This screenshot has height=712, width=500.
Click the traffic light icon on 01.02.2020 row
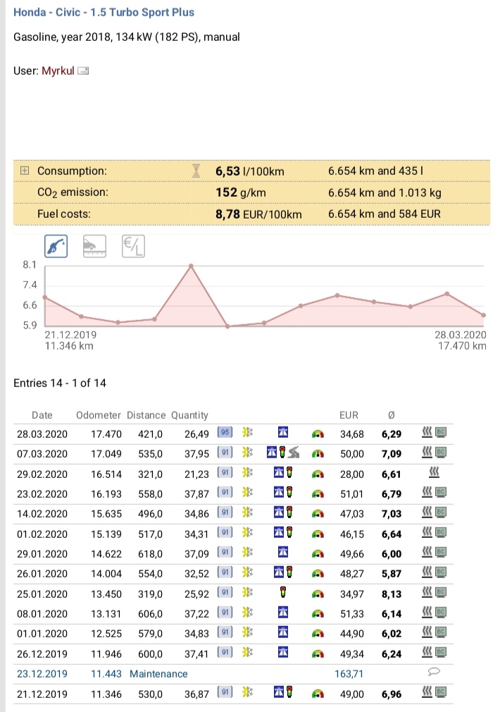tap(289, 532)
